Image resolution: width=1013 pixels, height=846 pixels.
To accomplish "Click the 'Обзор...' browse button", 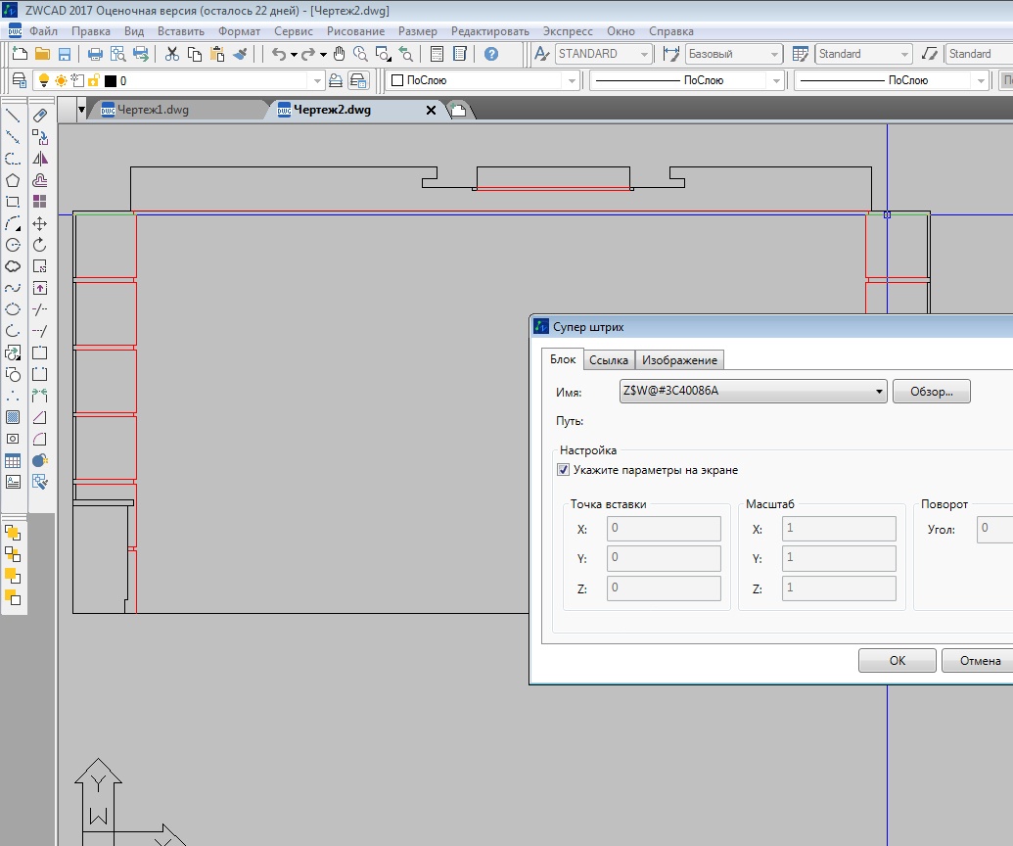I will coord(931,392).
